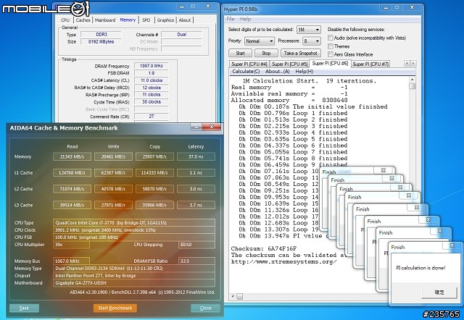Click Take a Snapshot button

301,53
